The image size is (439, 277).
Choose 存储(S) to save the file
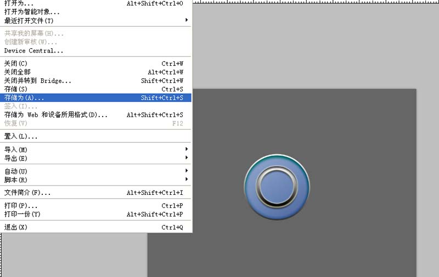tap(95, 89)
